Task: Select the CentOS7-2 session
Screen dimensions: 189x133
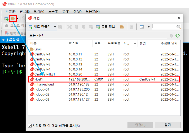Action: point(104,59)
